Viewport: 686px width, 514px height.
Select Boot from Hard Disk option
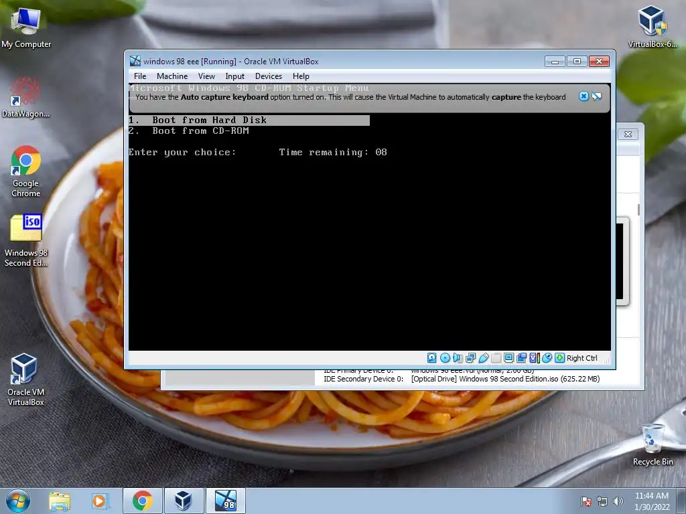click(x=249, y=120)
